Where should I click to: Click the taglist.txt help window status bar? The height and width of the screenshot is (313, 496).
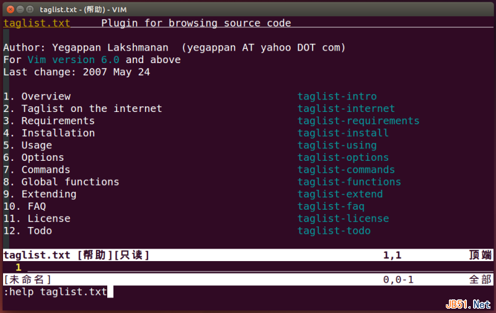(x=186, y=255)
